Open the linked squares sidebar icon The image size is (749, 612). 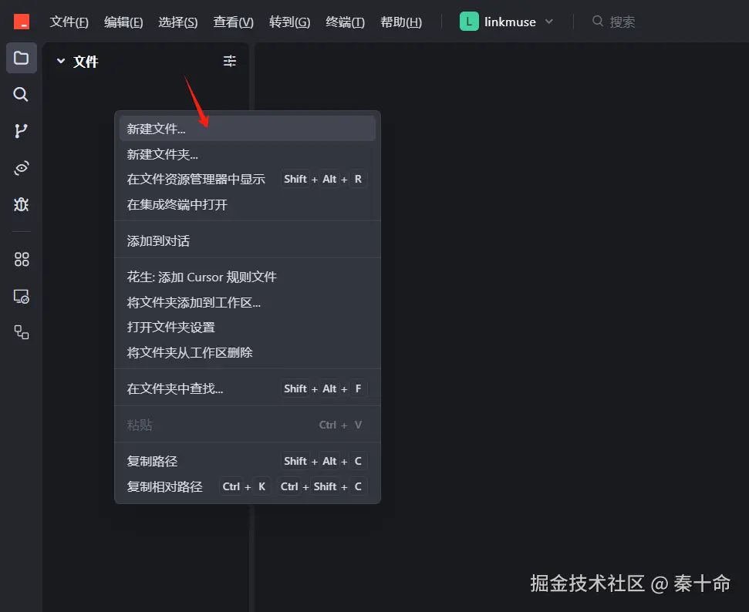coord(21,332)
